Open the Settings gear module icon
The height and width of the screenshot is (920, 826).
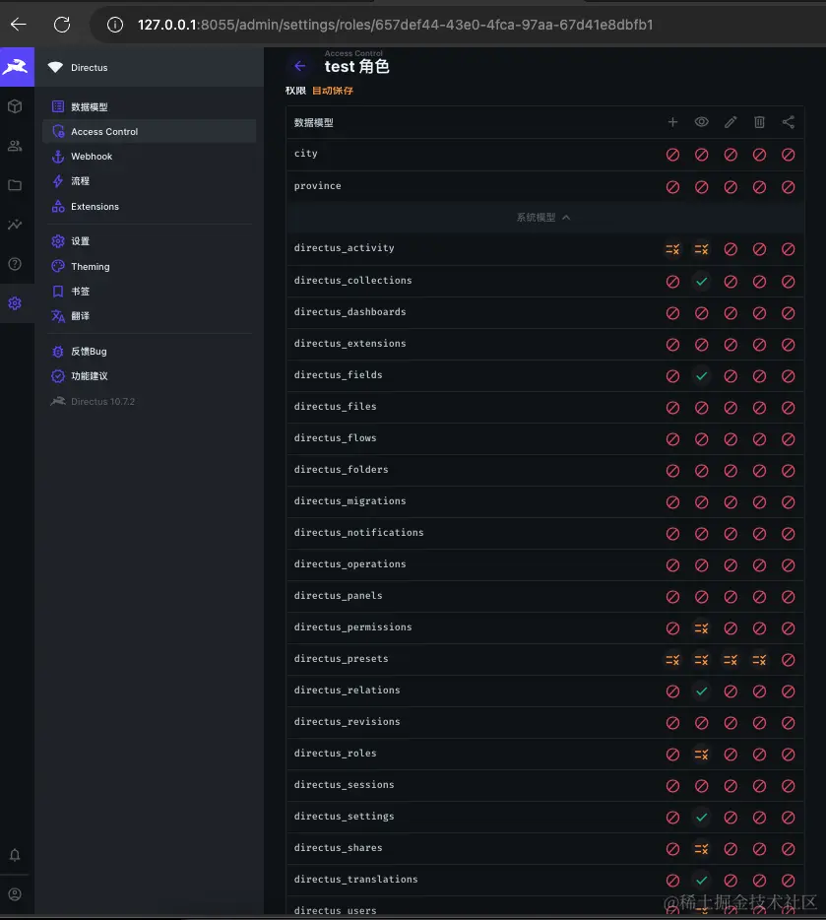(x=15, y=302)
